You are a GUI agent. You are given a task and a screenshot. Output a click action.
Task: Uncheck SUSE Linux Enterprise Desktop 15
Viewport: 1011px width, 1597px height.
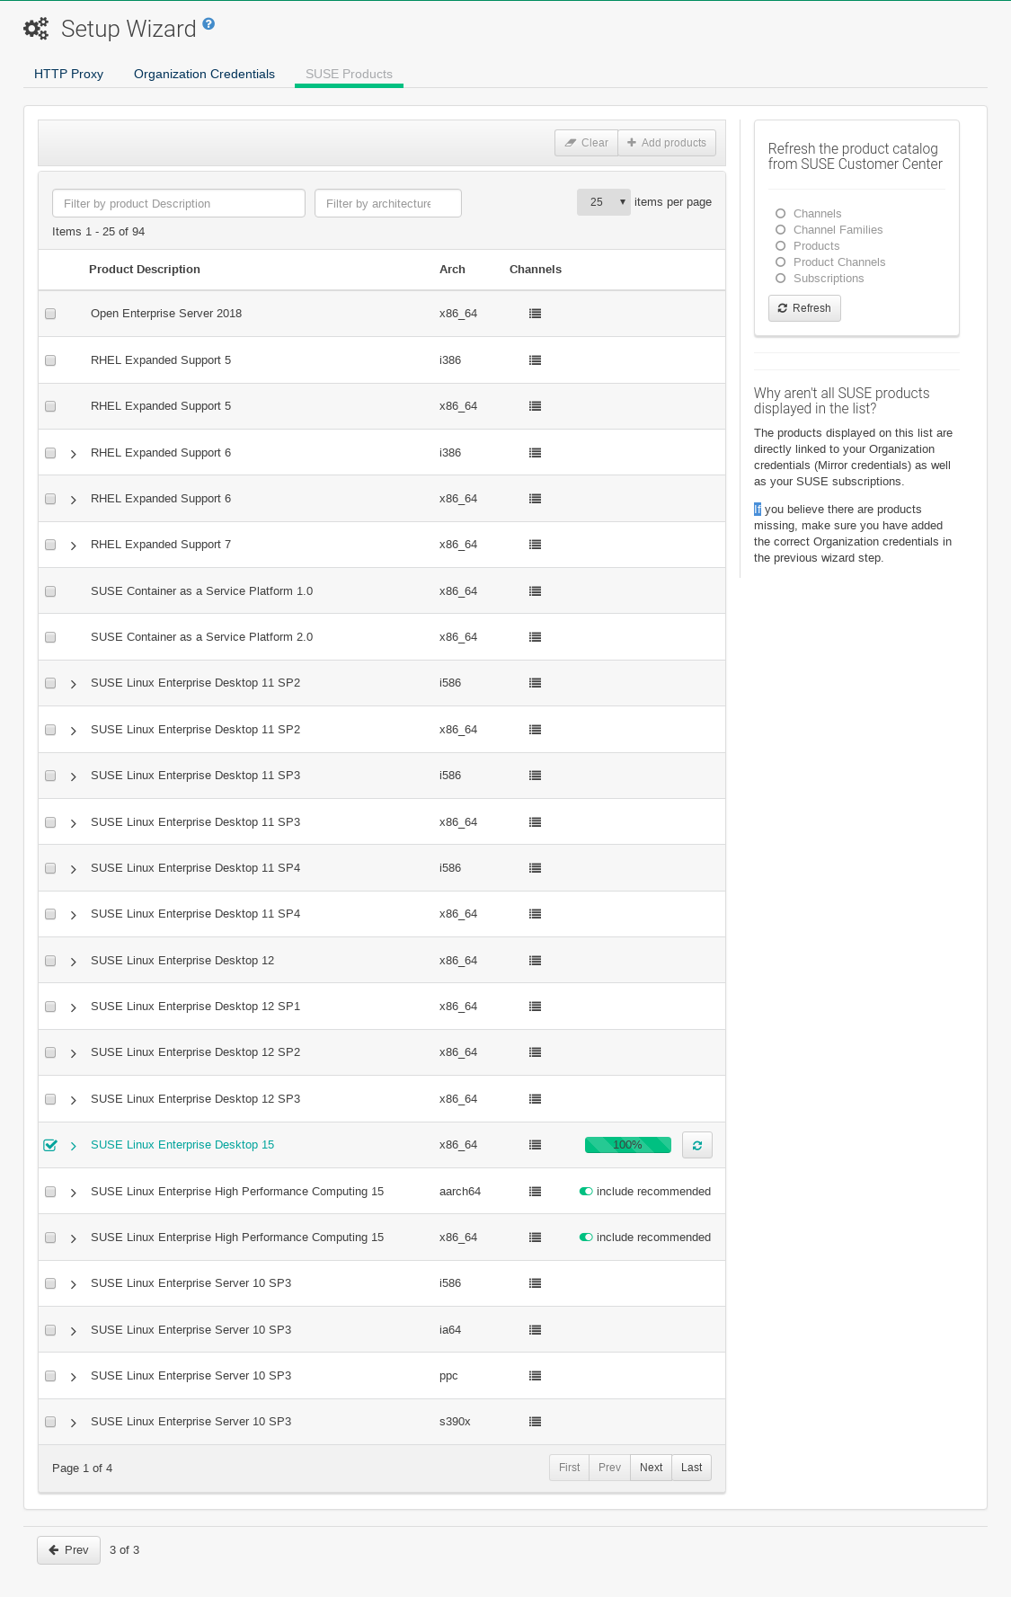[50, 1144]
